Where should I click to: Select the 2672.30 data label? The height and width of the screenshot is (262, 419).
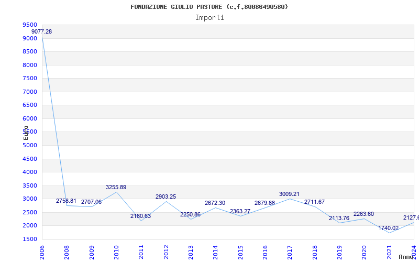[x=215, y=203]
